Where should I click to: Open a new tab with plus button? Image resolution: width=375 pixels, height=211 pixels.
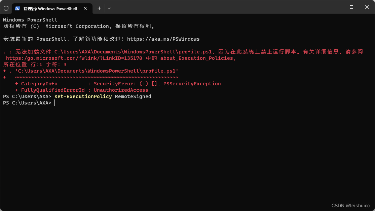(99, 8)
